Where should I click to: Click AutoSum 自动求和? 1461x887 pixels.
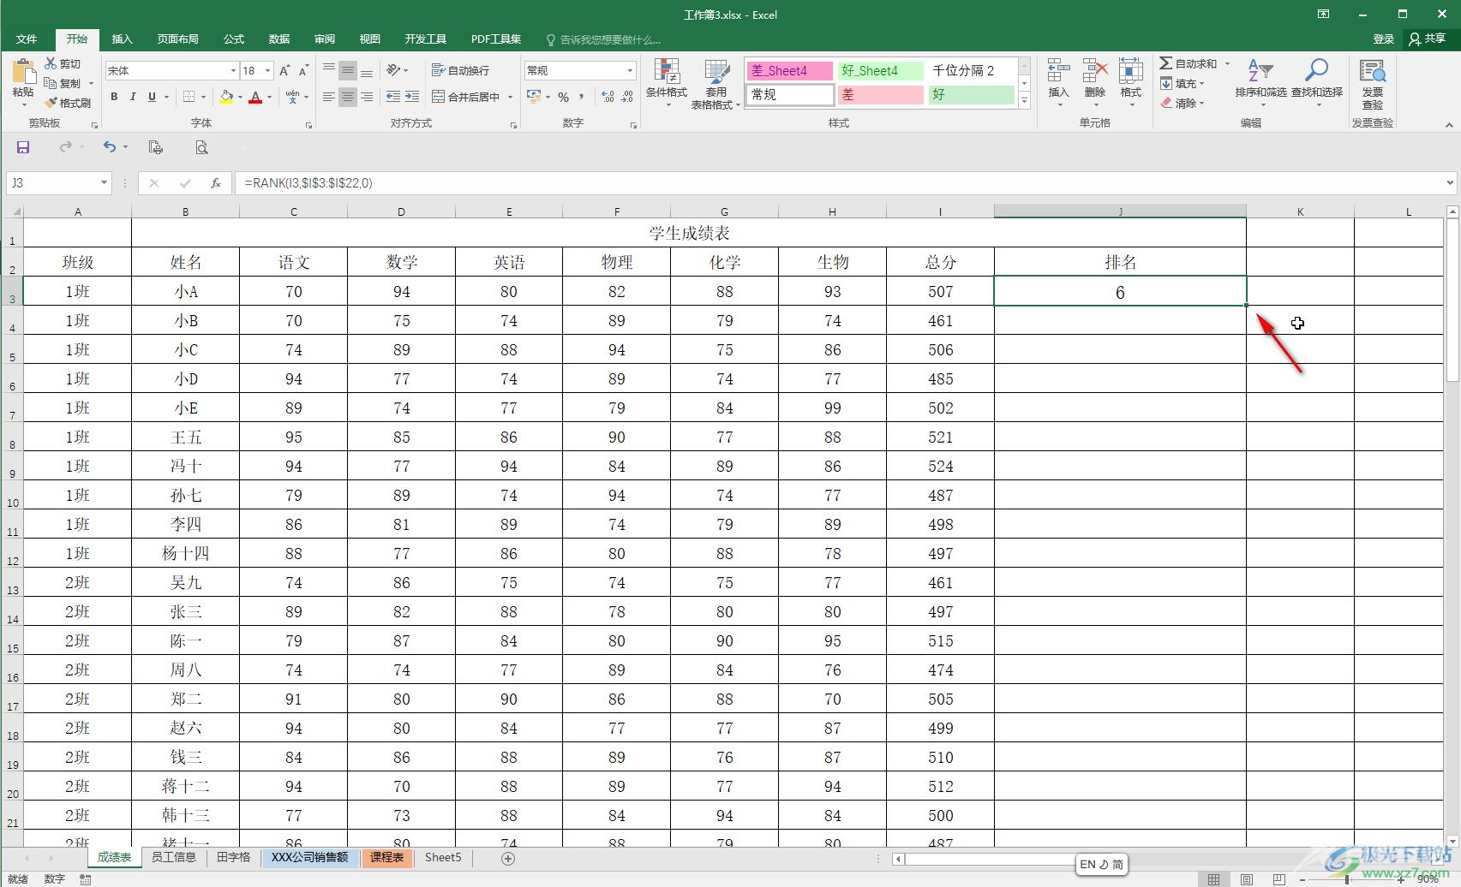point(1189,63)
